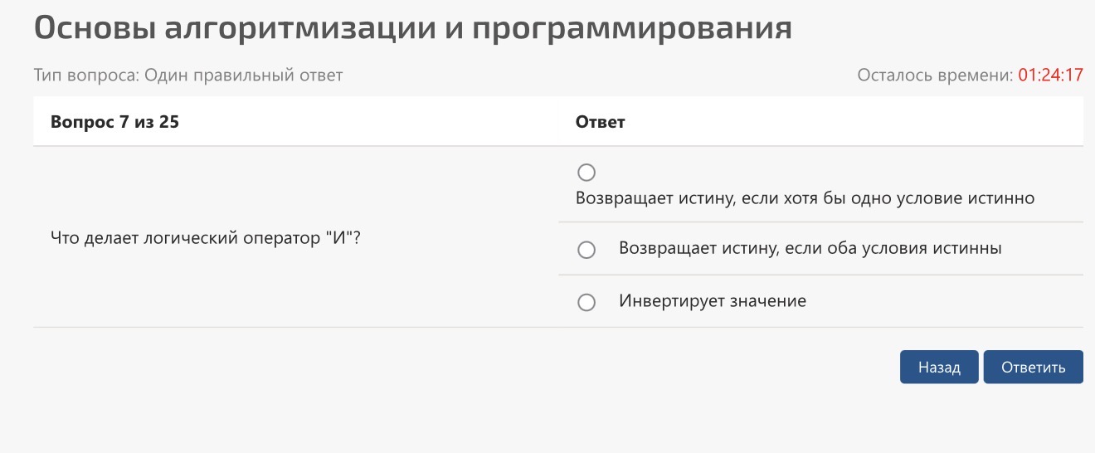Image resolution: width=1095 pixels, height=453 pixels.
Task: Click the "Вопрос 7 из 25" column header
Action: pyautogui.click(x=115, y=122)
